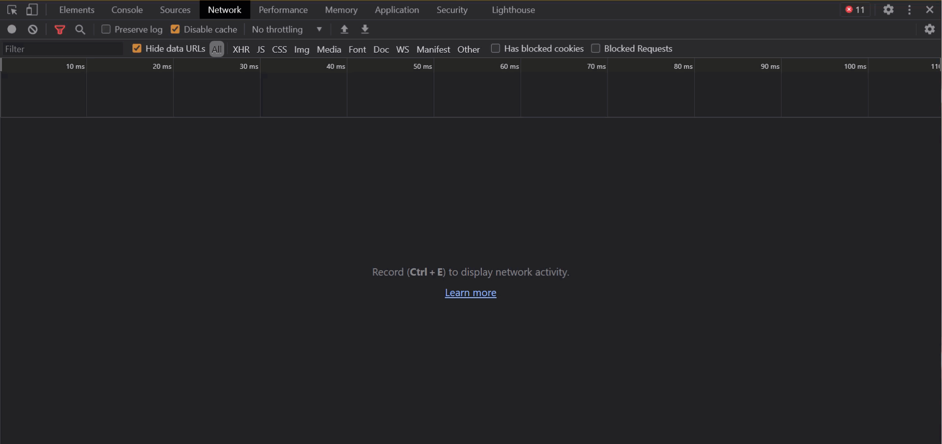Enable Has blocked cookies checkbox
Screen dimensions: 942x444
point(496,49)
